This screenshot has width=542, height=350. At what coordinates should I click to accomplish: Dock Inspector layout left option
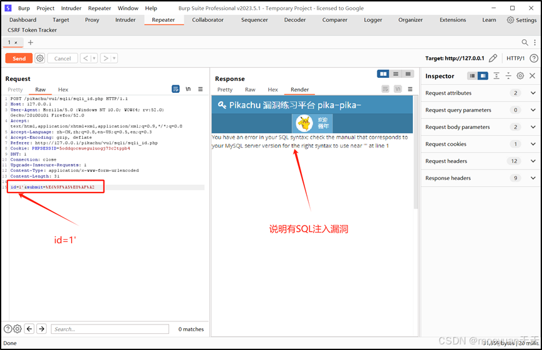(472, 76)
